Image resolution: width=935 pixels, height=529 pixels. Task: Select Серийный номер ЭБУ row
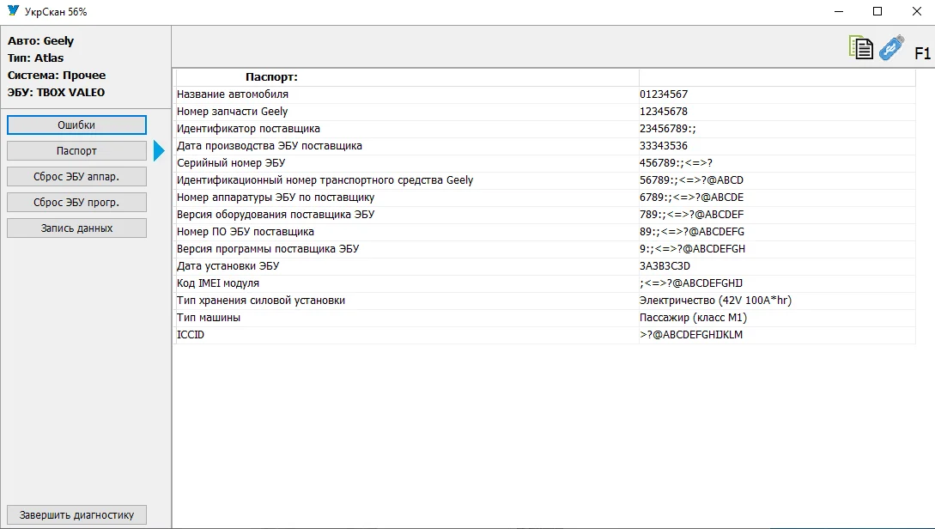coord(545,163)
